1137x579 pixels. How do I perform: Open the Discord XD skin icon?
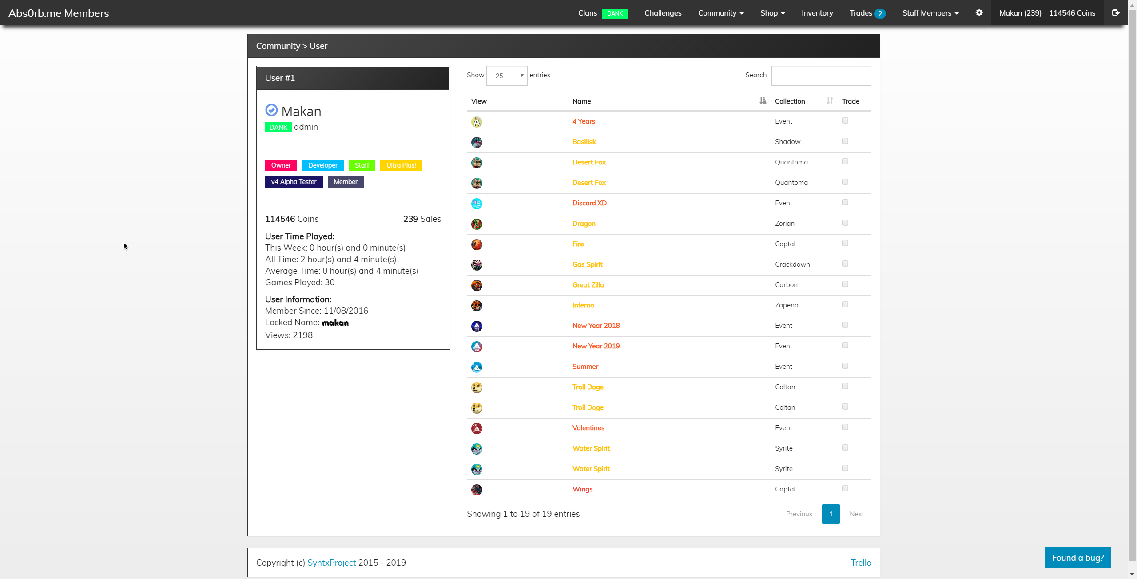(x=477, y=204)
